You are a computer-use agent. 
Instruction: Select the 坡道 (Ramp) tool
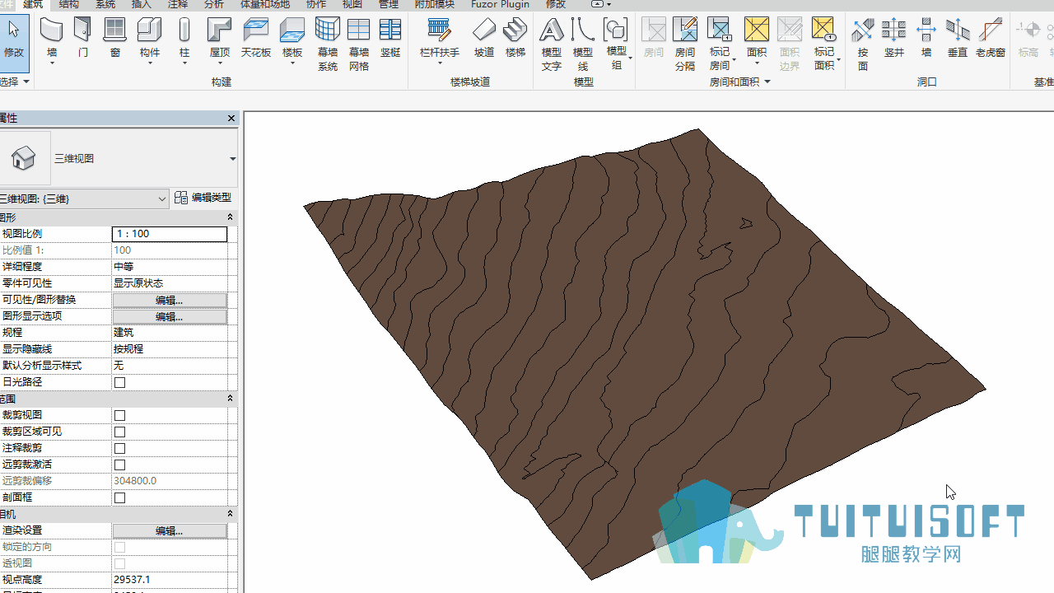tap(484, 40)
